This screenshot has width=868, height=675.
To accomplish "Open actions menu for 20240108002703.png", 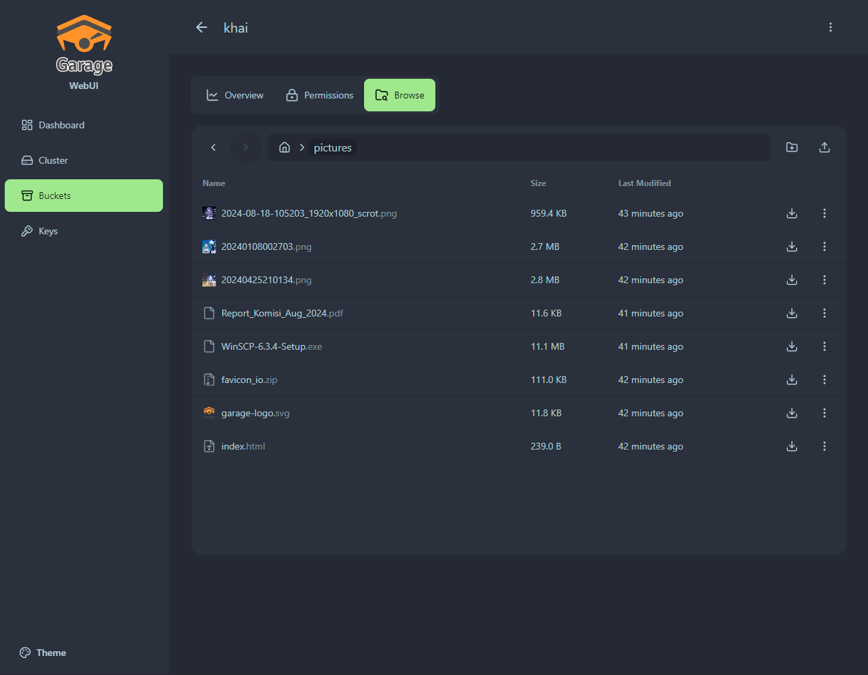I will click(824, 247).
